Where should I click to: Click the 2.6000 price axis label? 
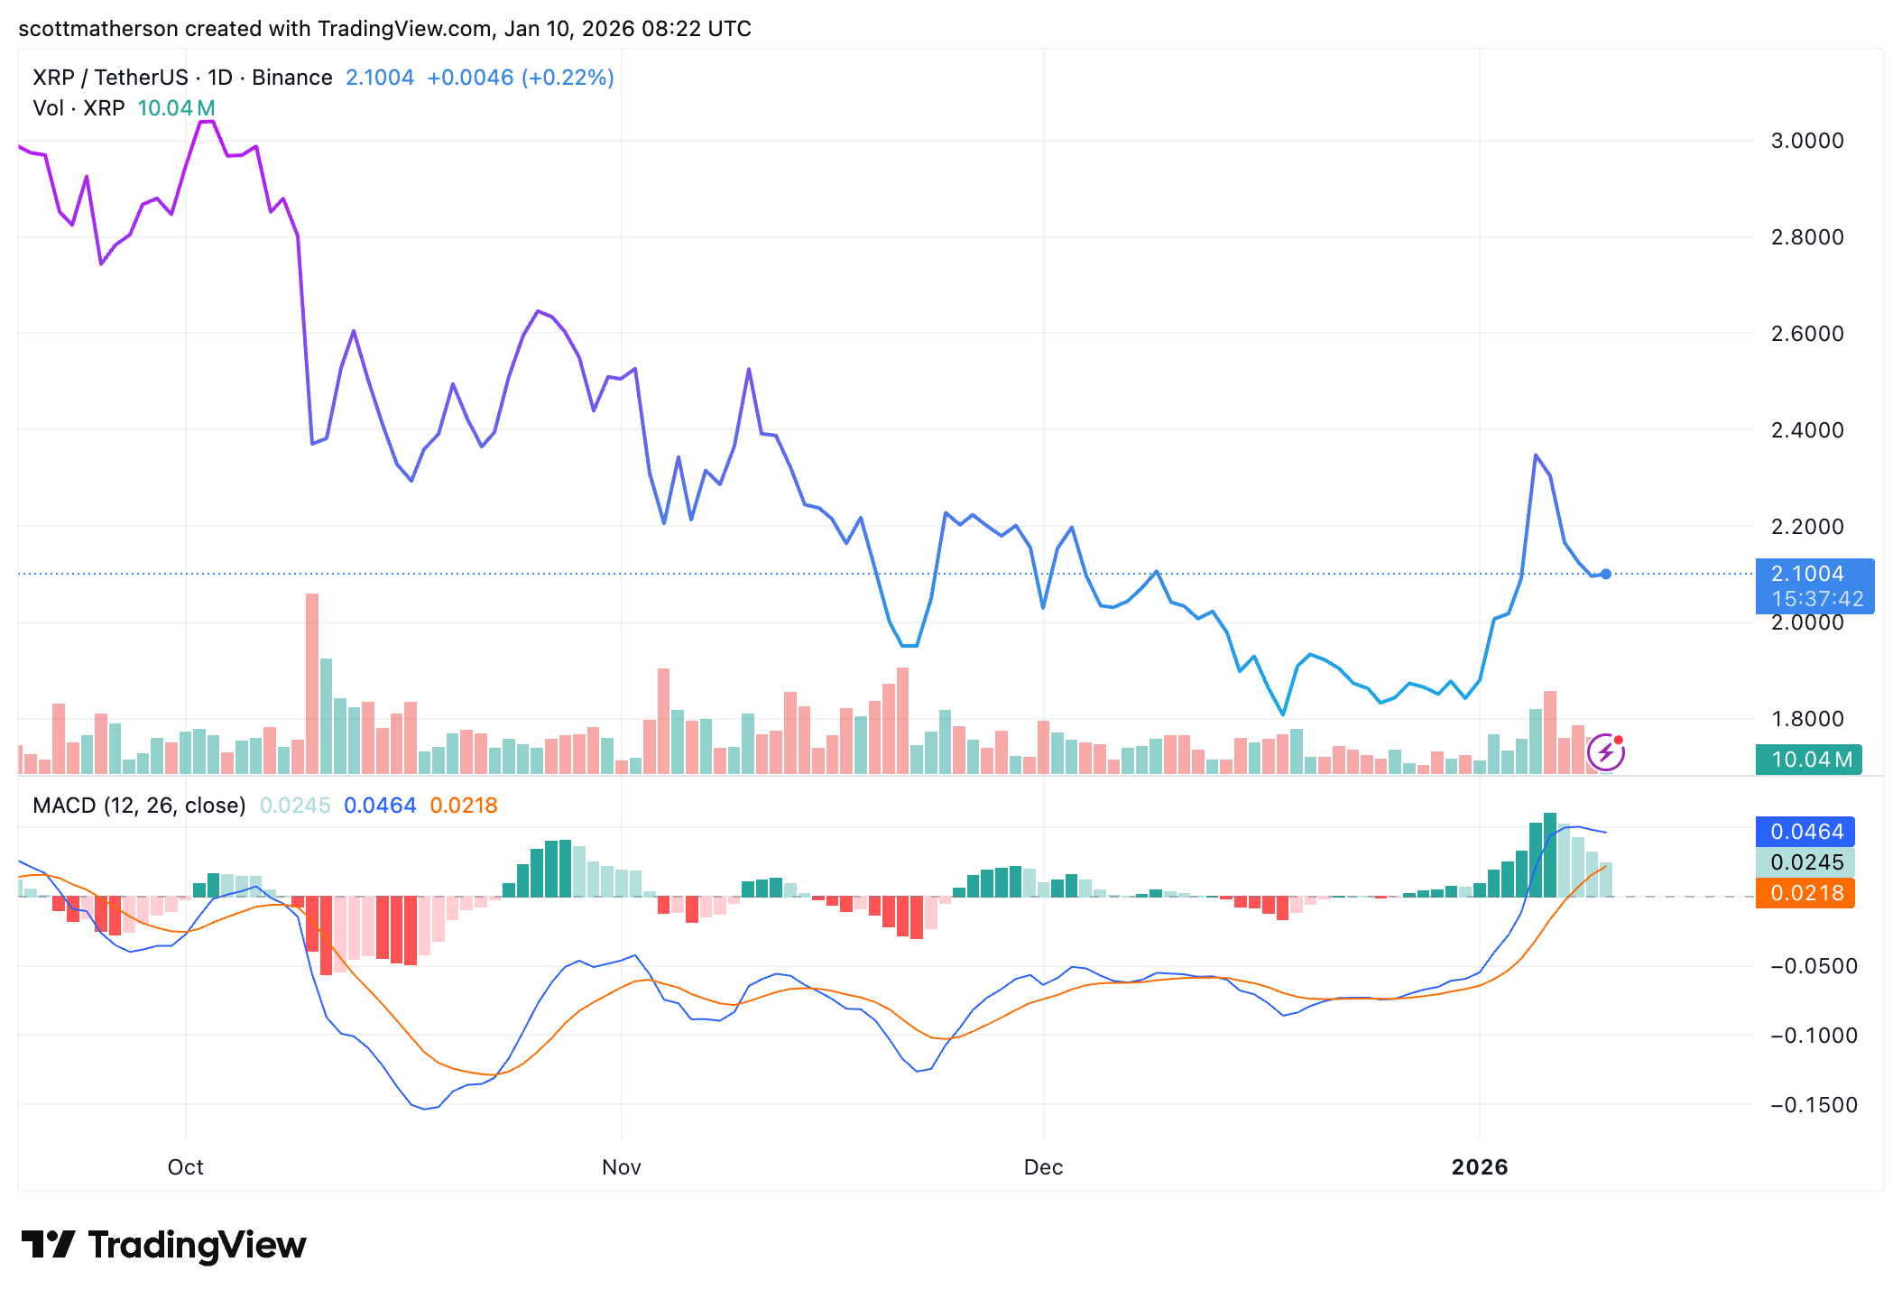pos(1807,334)
